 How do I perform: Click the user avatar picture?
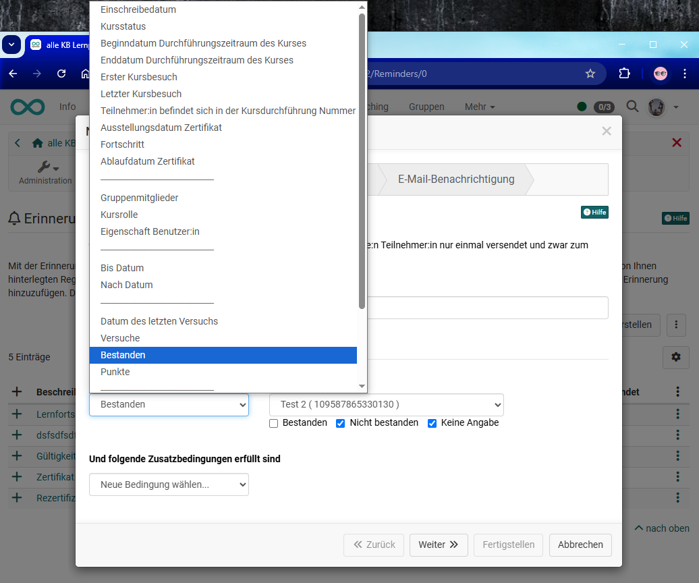pos(656,107)
